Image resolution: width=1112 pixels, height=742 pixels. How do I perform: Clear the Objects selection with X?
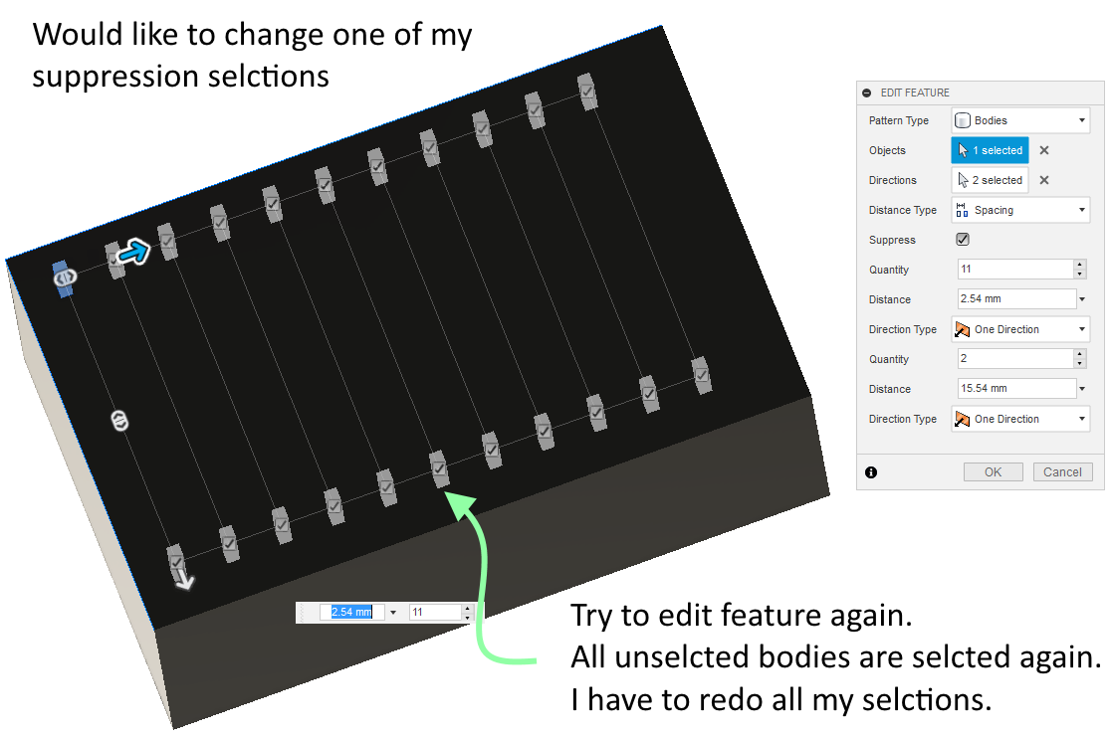(x=1044, y=150)
